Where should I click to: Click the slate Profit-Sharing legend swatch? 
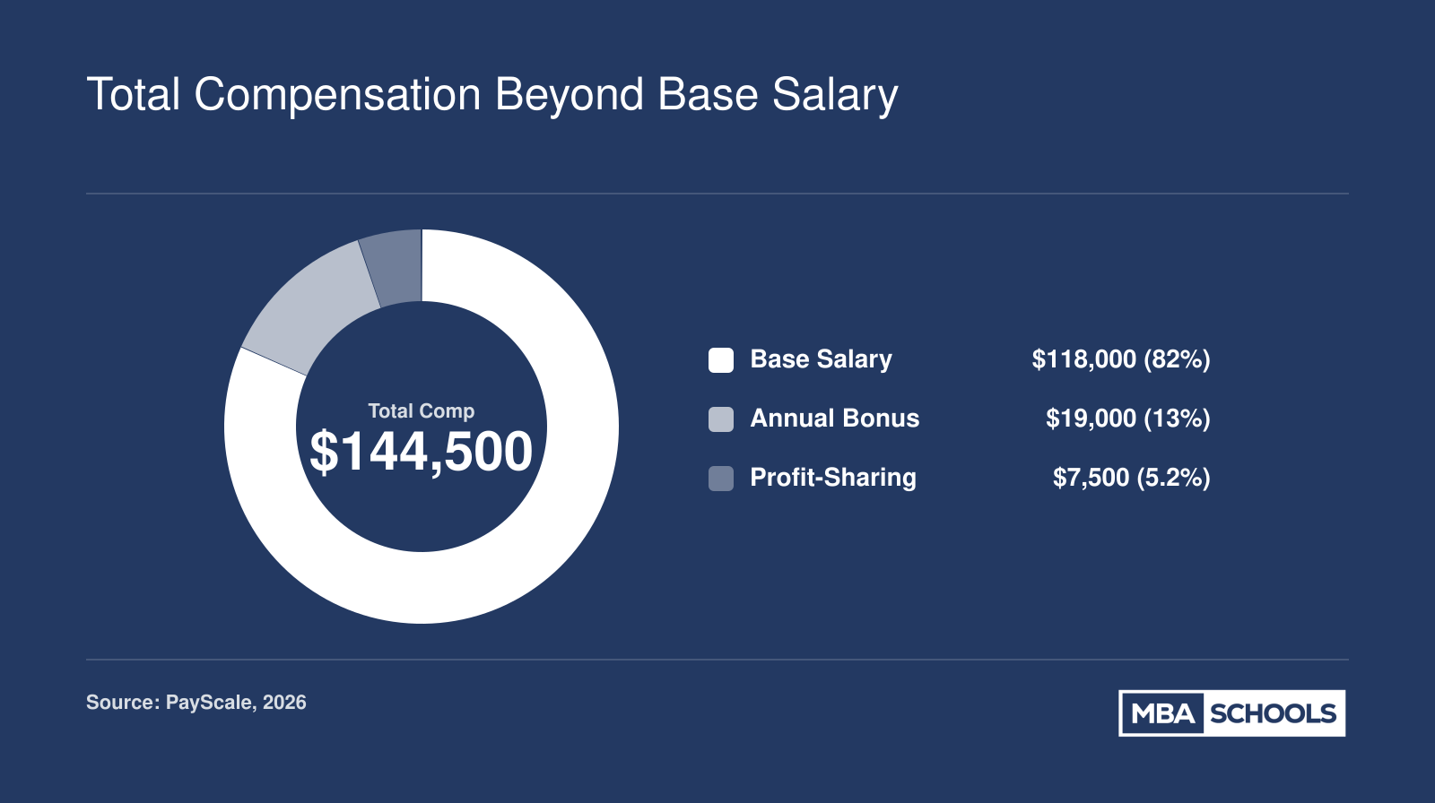click(721, 479)
